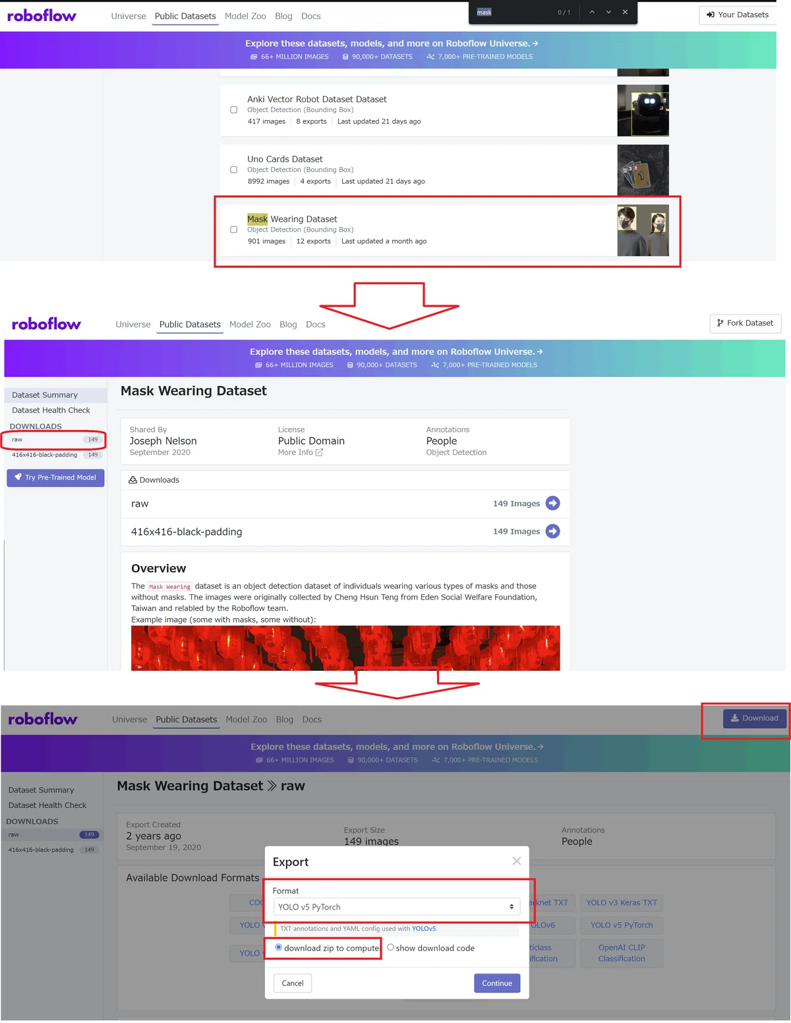Viewport: 791px width, 1023px height.
Task: Tick the Anki Vector Robot Dataset checkbox
Action: (233, 110)
